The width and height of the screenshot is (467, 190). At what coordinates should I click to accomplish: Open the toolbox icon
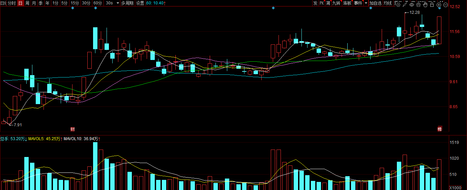(x=418, y=5)
